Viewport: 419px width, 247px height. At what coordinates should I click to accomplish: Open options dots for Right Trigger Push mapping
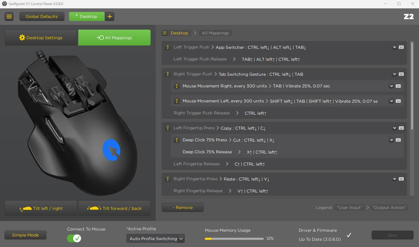[168, 74]
